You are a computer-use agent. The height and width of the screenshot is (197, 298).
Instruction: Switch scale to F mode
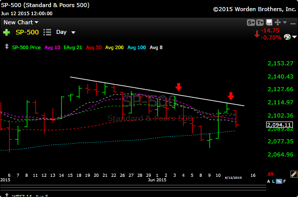click(284, 181)
